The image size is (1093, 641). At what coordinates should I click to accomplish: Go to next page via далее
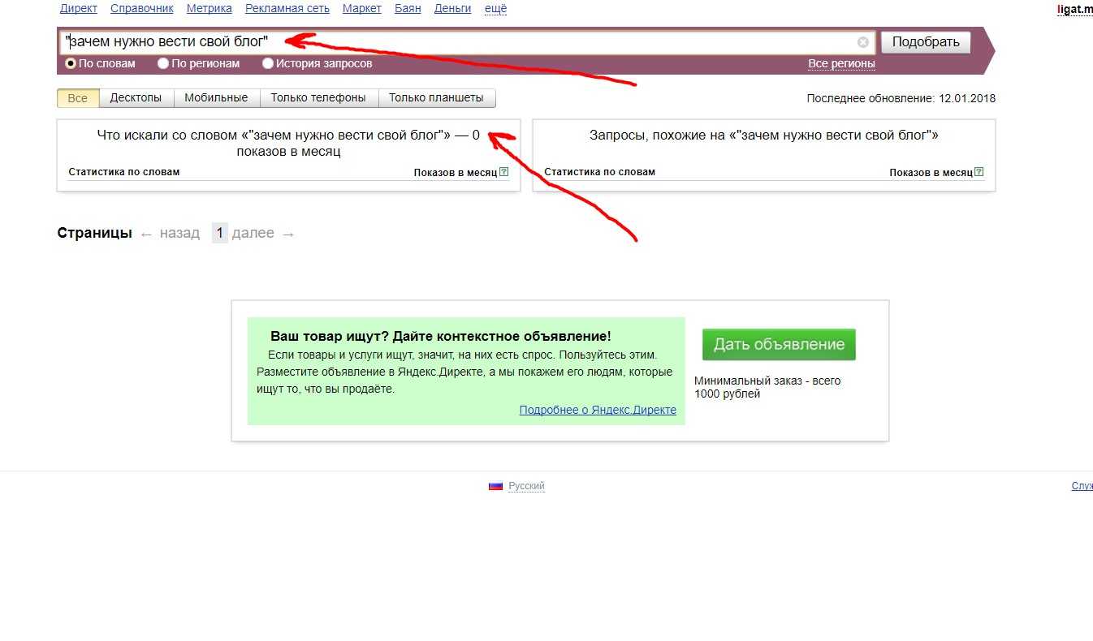[253, 233]
